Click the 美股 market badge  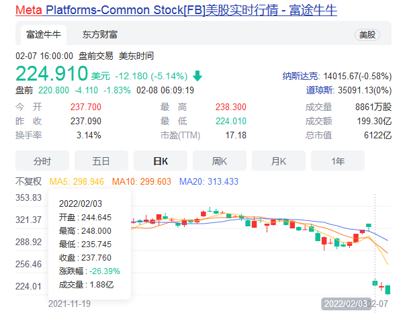point(367,35)
